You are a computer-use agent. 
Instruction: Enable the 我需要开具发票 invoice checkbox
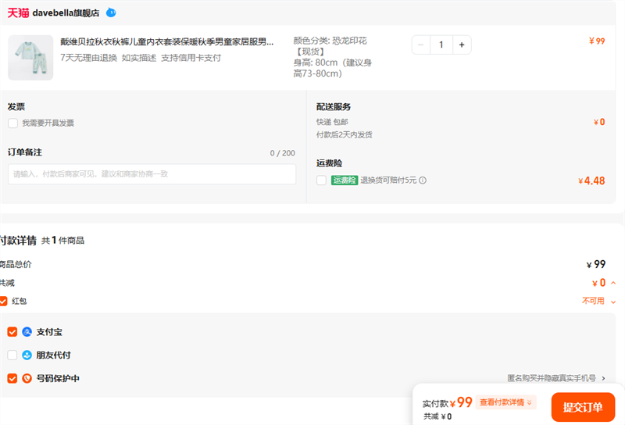pos(12,123)
